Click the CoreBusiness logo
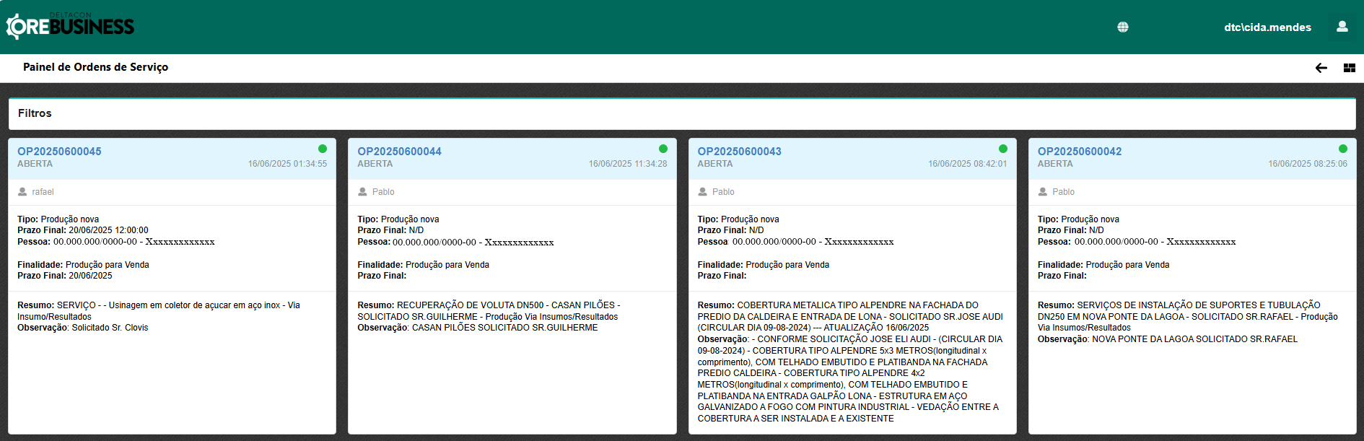This screenshot has height=441, width=1364. click(x=70, y=27)
